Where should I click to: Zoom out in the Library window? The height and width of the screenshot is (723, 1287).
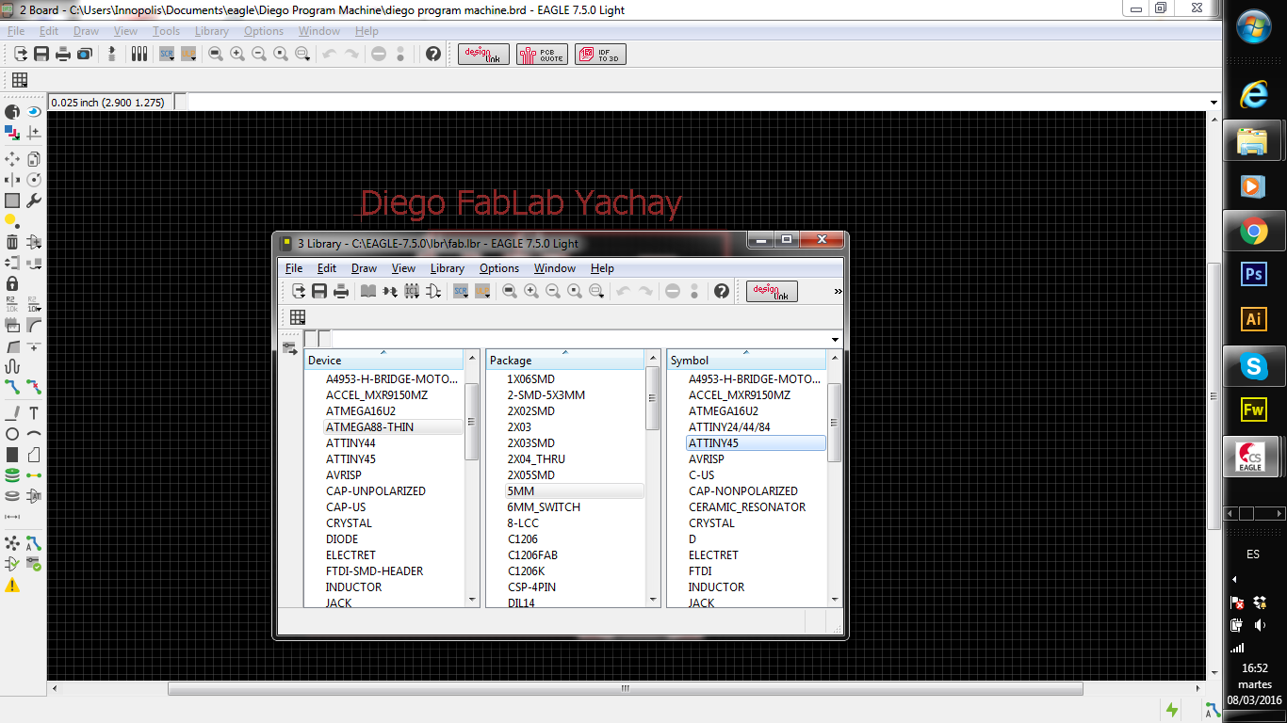click(553, 292)
